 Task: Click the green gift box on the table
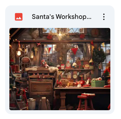(98, 84)
